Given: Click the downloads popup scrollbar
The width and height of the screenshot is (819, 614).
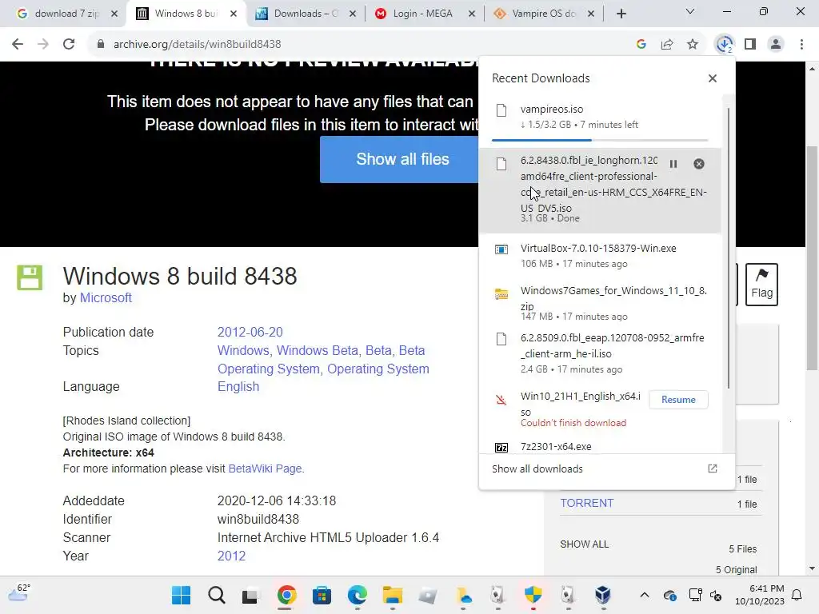Looking at the screenshot, I should click(728, 249).
